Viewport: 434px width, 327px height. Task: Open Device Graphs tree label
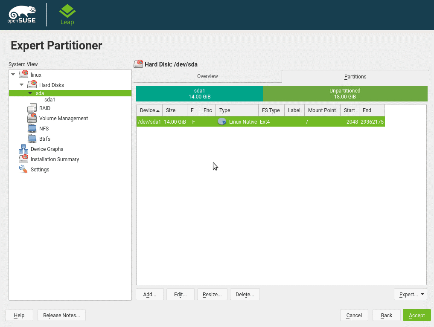(47, 149)
